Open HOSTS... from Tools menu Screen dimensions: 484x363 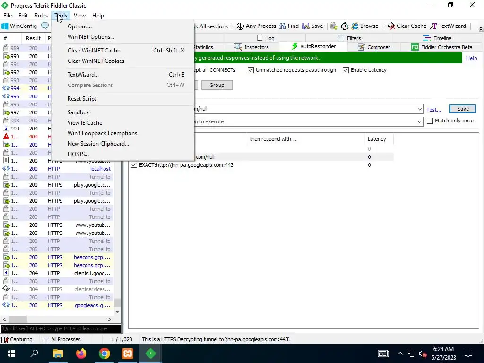tap(78, 154)
